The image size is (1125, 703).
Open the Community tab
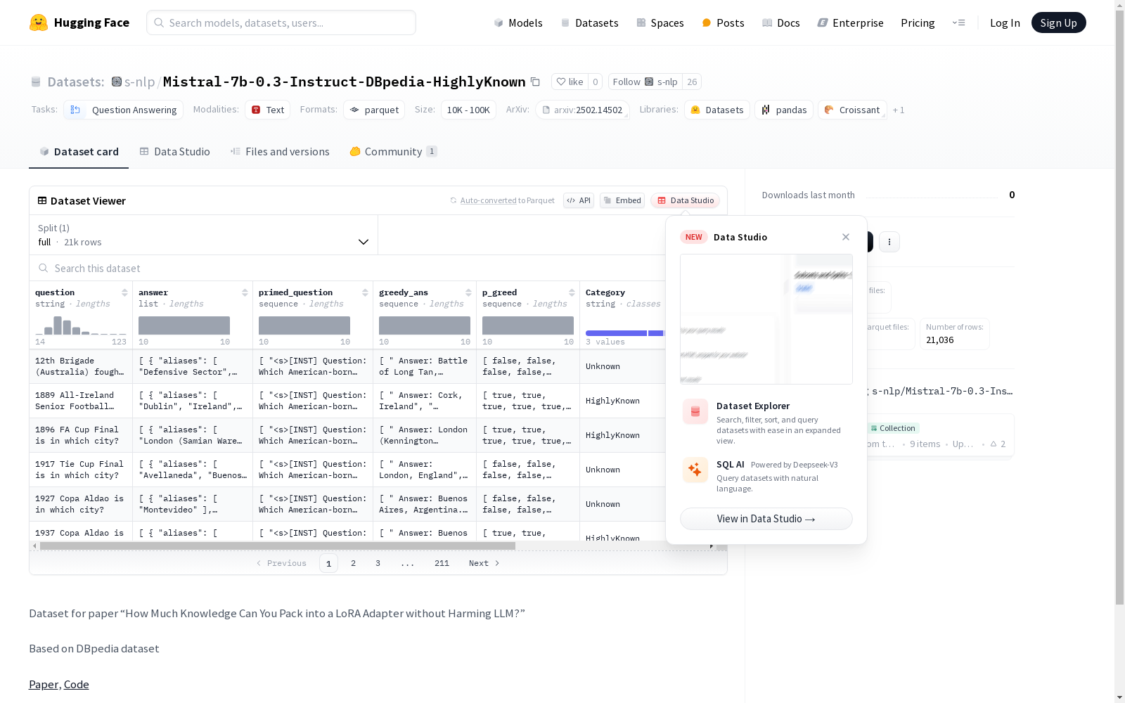[x=394, y=152]
